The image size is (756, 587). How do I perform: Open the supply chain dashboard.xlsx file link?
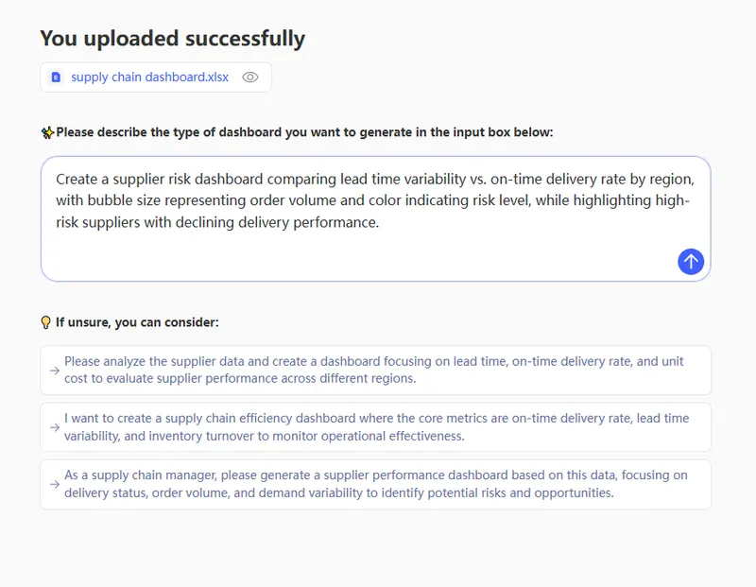coord(149,78)
